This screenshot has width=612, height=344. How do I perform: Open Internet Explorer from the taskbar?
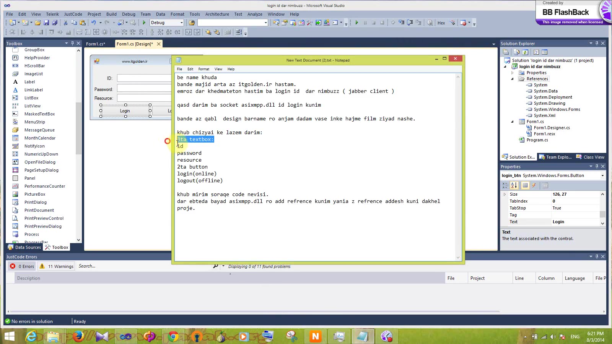click(31, 336)
